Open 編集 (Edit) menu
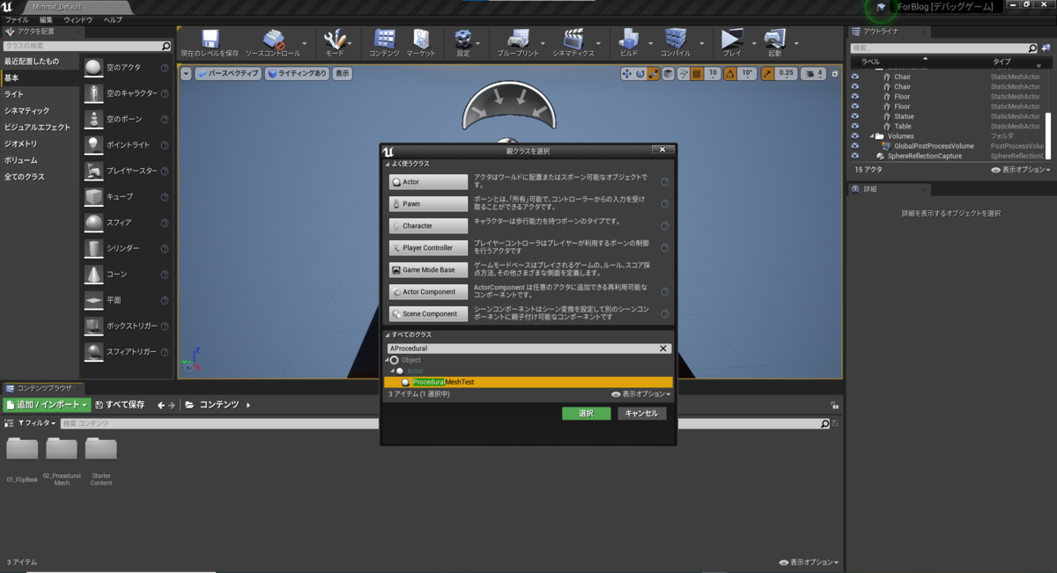 coord(46,18)
